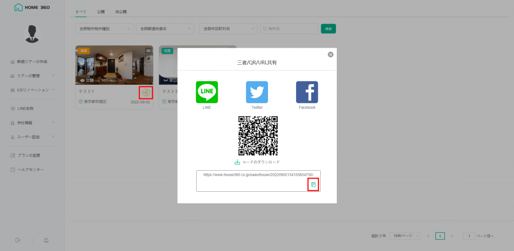Click the user avatar in sidebar

pyautogui.click(x=32, y=33)
